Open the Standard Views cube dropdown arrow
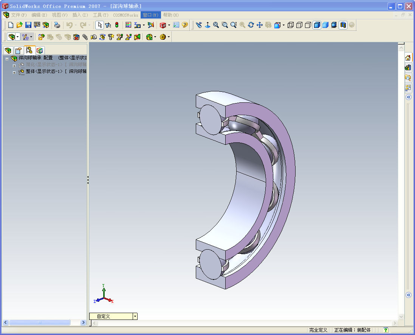 pyautogui.click(x=284, y=25)
